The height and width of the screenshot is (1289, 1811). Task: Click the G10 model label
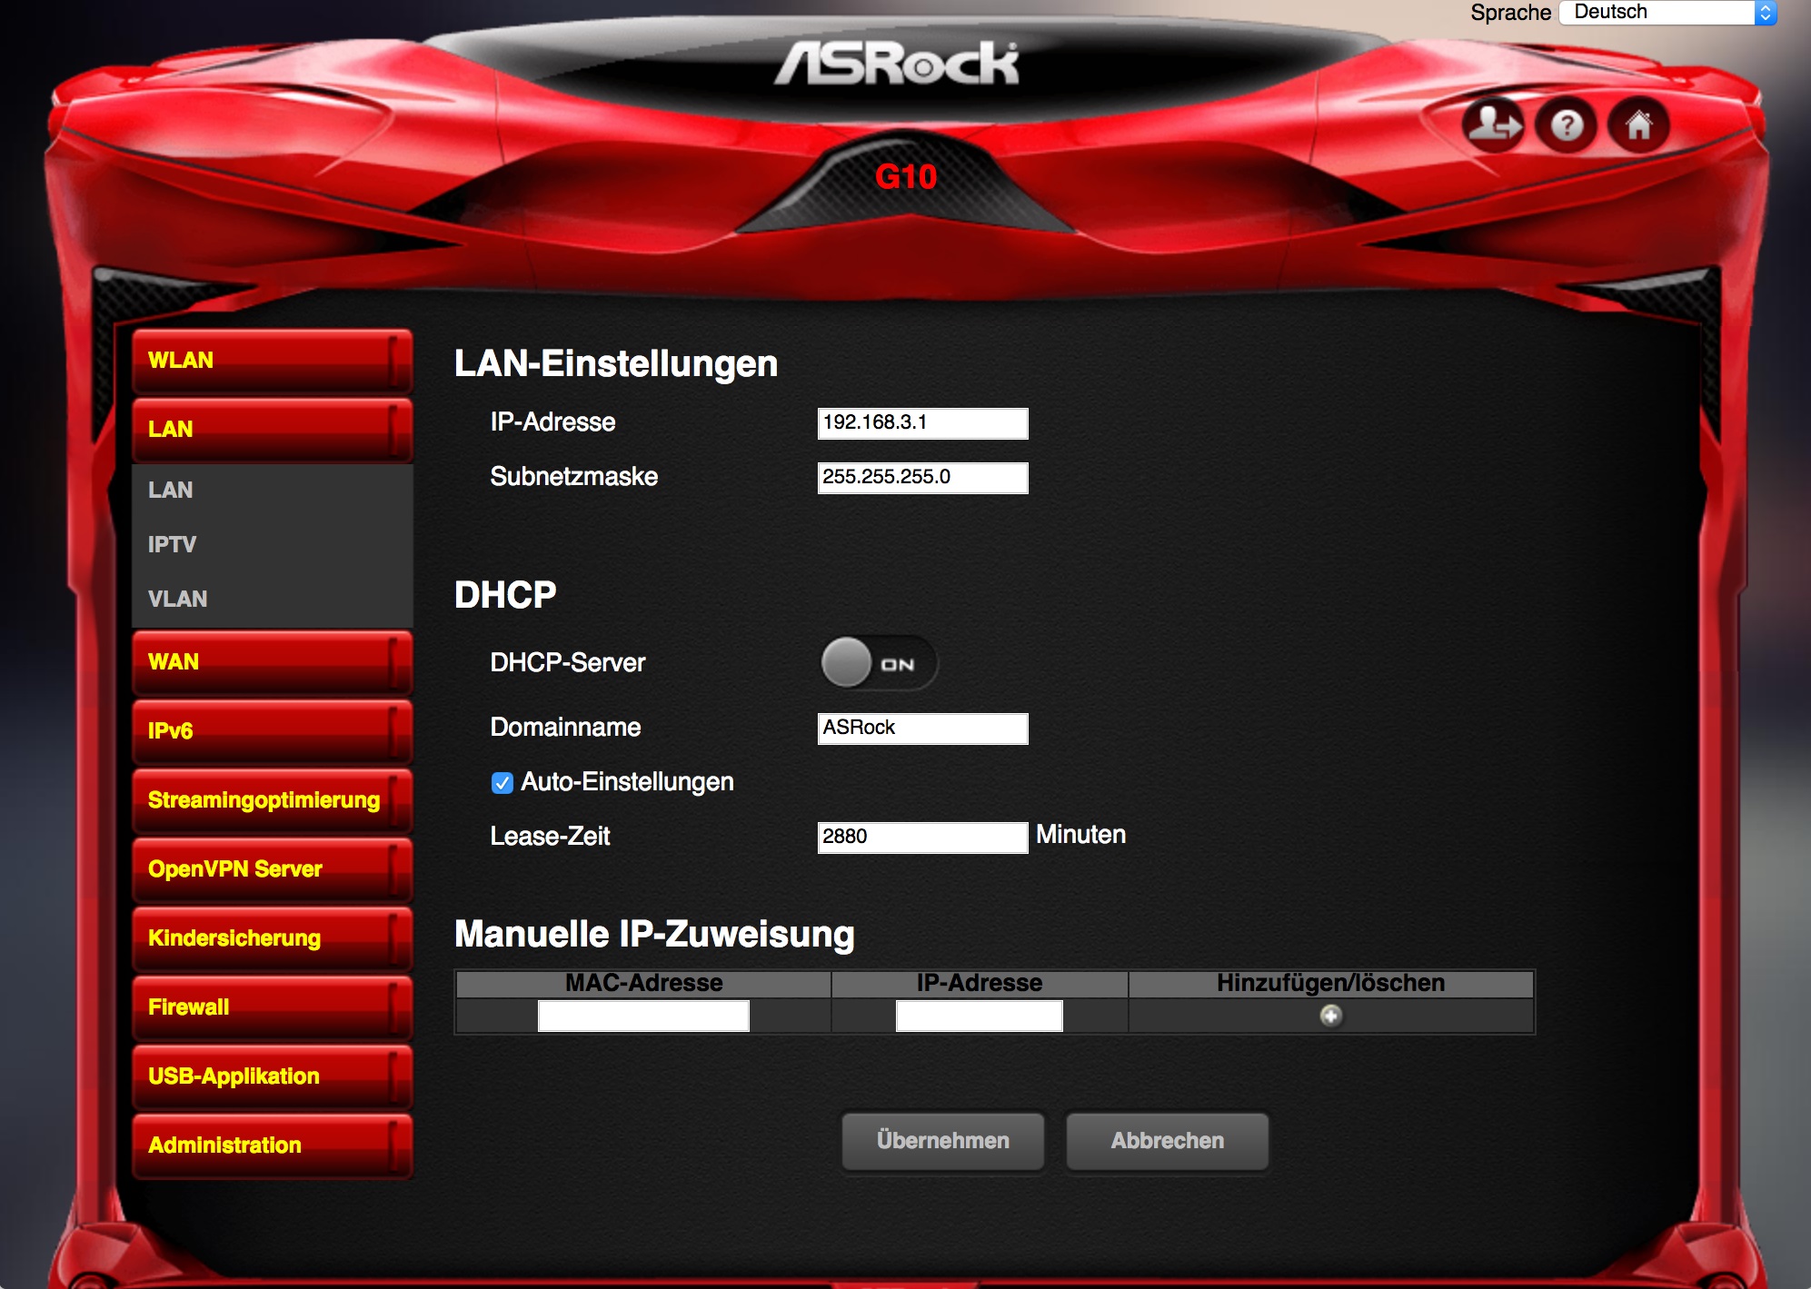point(906,176)
